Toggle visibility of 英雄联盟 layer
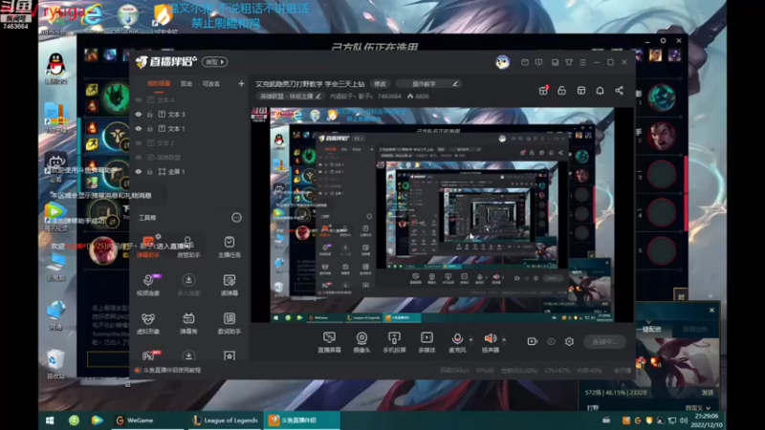 coord(139,158)
